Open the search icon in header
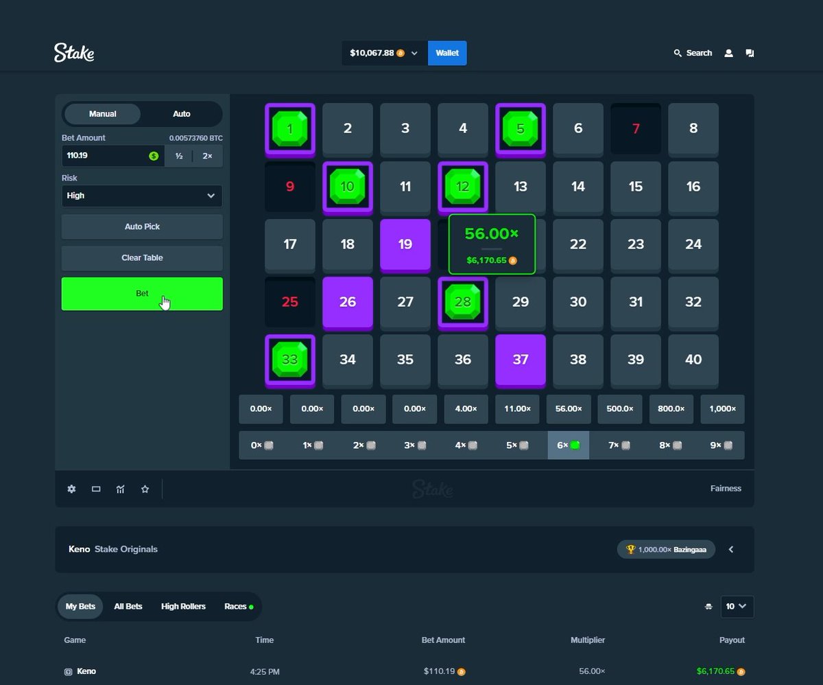823x685 pixels. tap(678, 53)
